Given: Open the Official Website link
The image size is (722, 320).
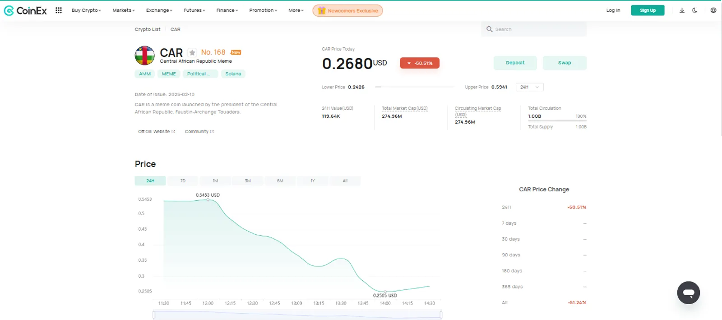Looking at the screenshot, I should point(157,132).
